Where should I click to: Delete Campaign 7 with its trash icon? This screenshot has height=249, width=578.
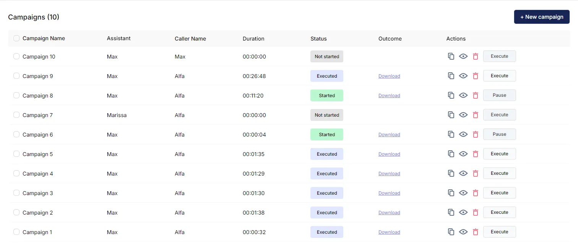(x=475, y=115)
